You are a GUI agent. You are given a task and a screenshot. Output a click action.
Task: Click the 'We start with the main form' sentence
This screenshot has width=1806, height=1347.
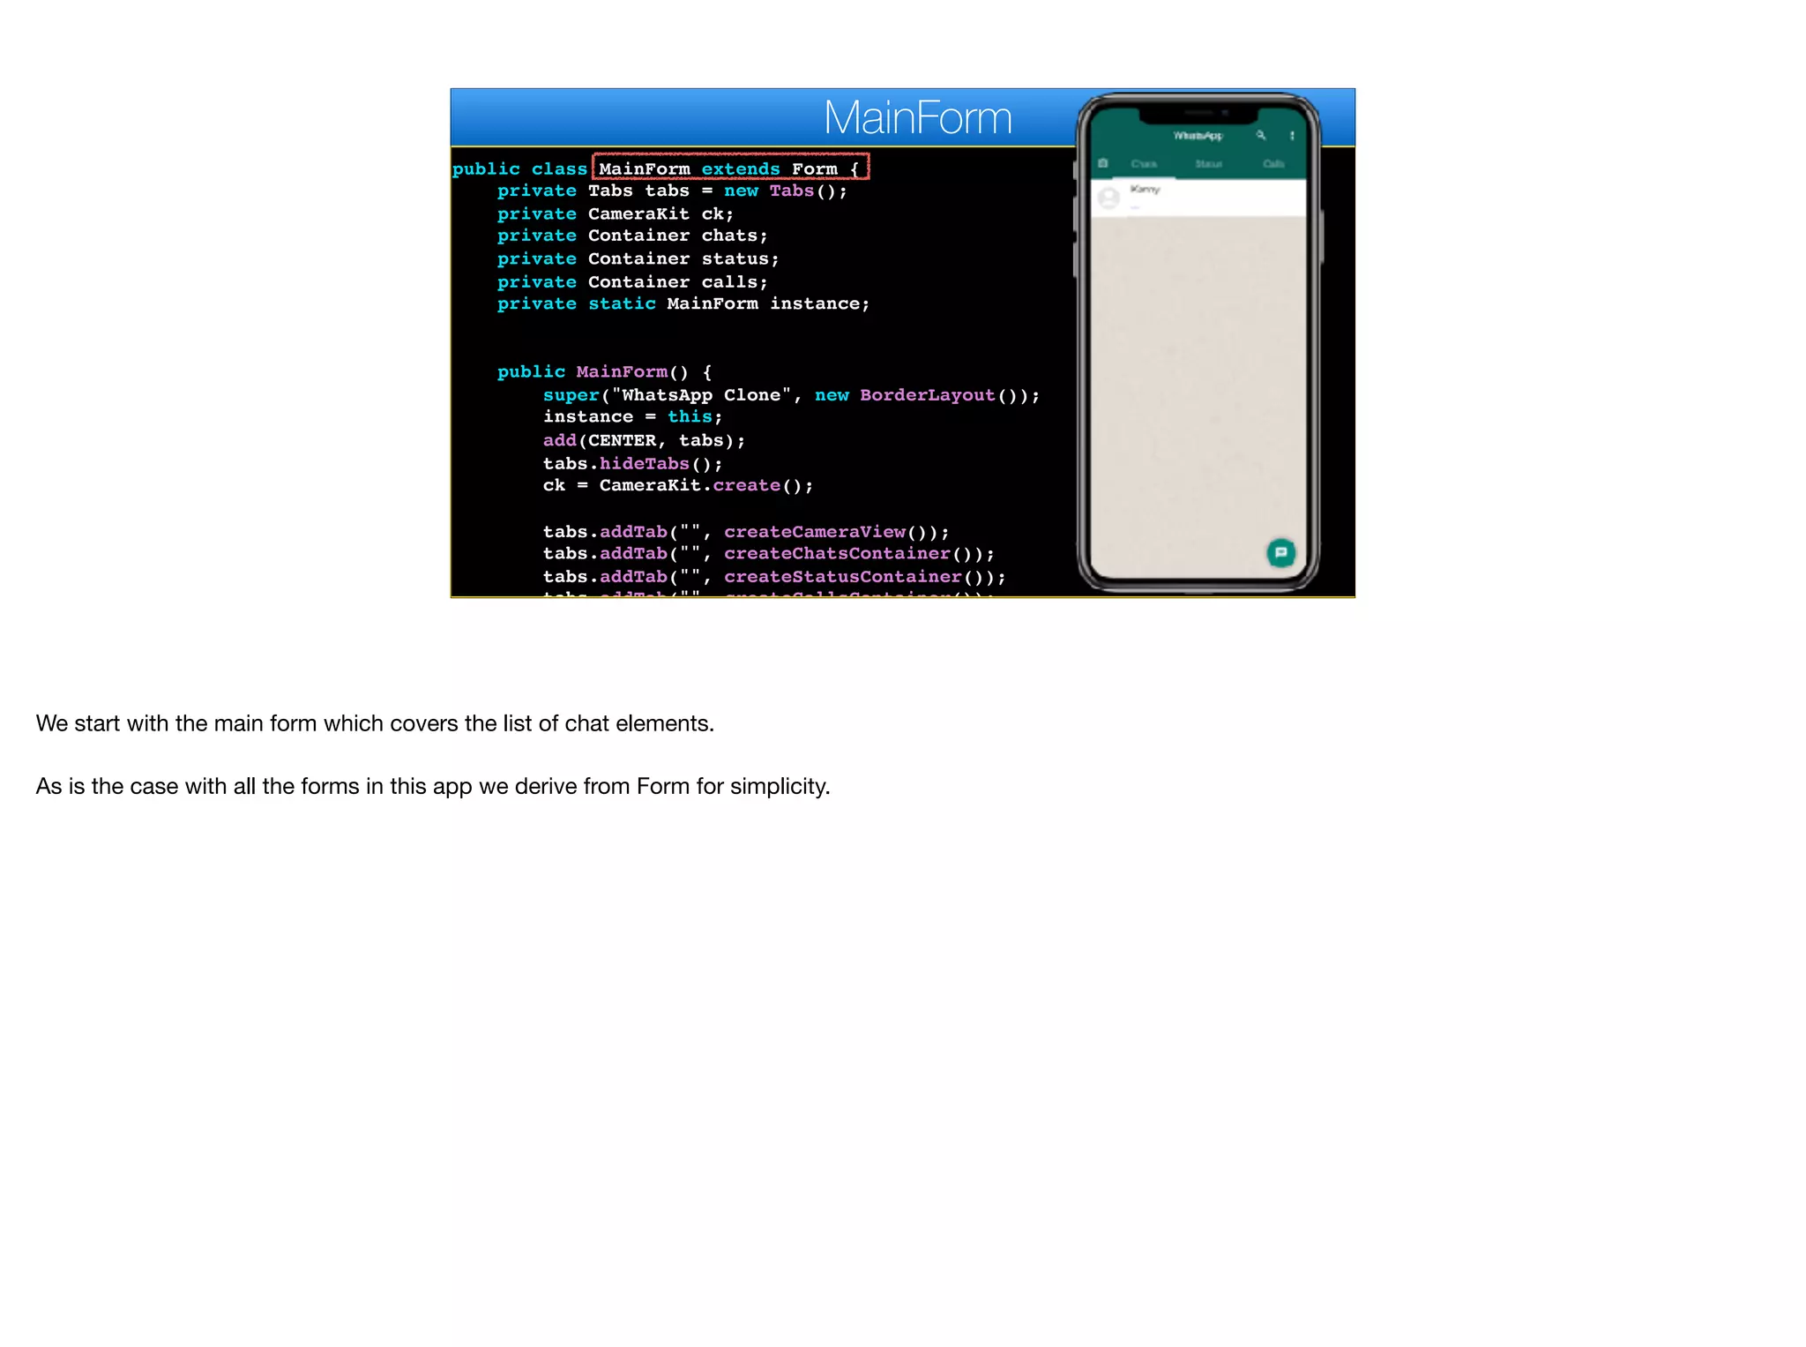click(x=375, y=723)
